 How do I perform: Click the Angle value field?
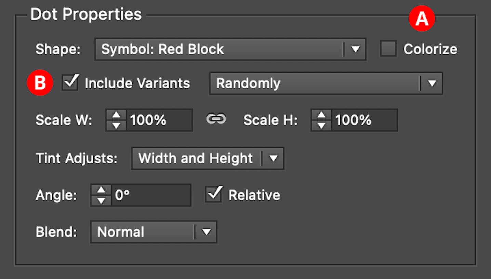tap(150, 195)
